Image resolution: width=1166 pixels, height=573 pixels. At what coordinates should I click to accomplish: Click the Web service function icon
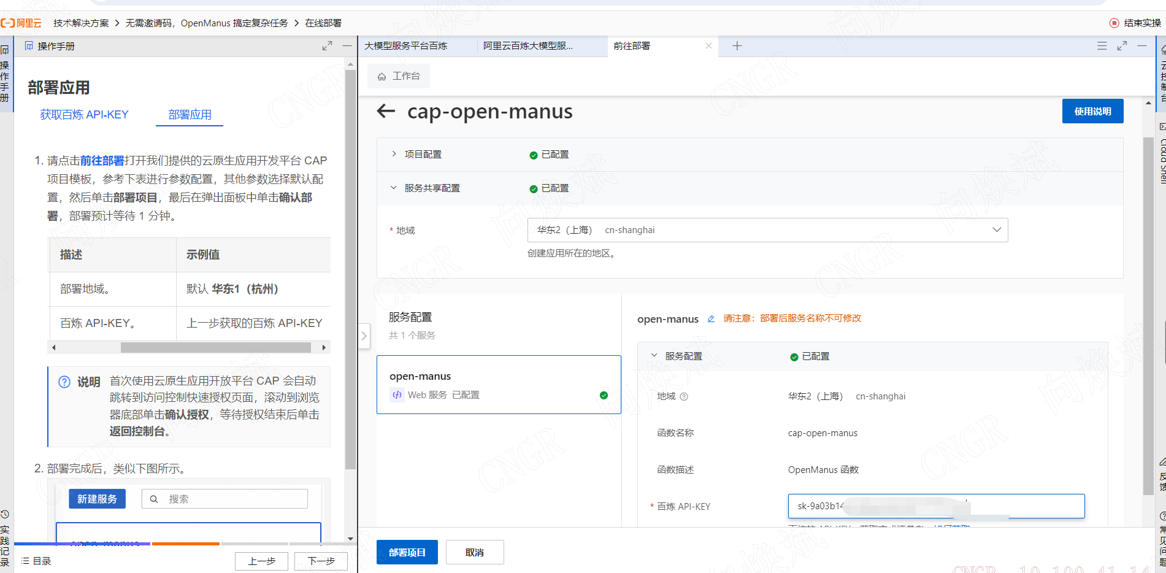pos(397,394)
